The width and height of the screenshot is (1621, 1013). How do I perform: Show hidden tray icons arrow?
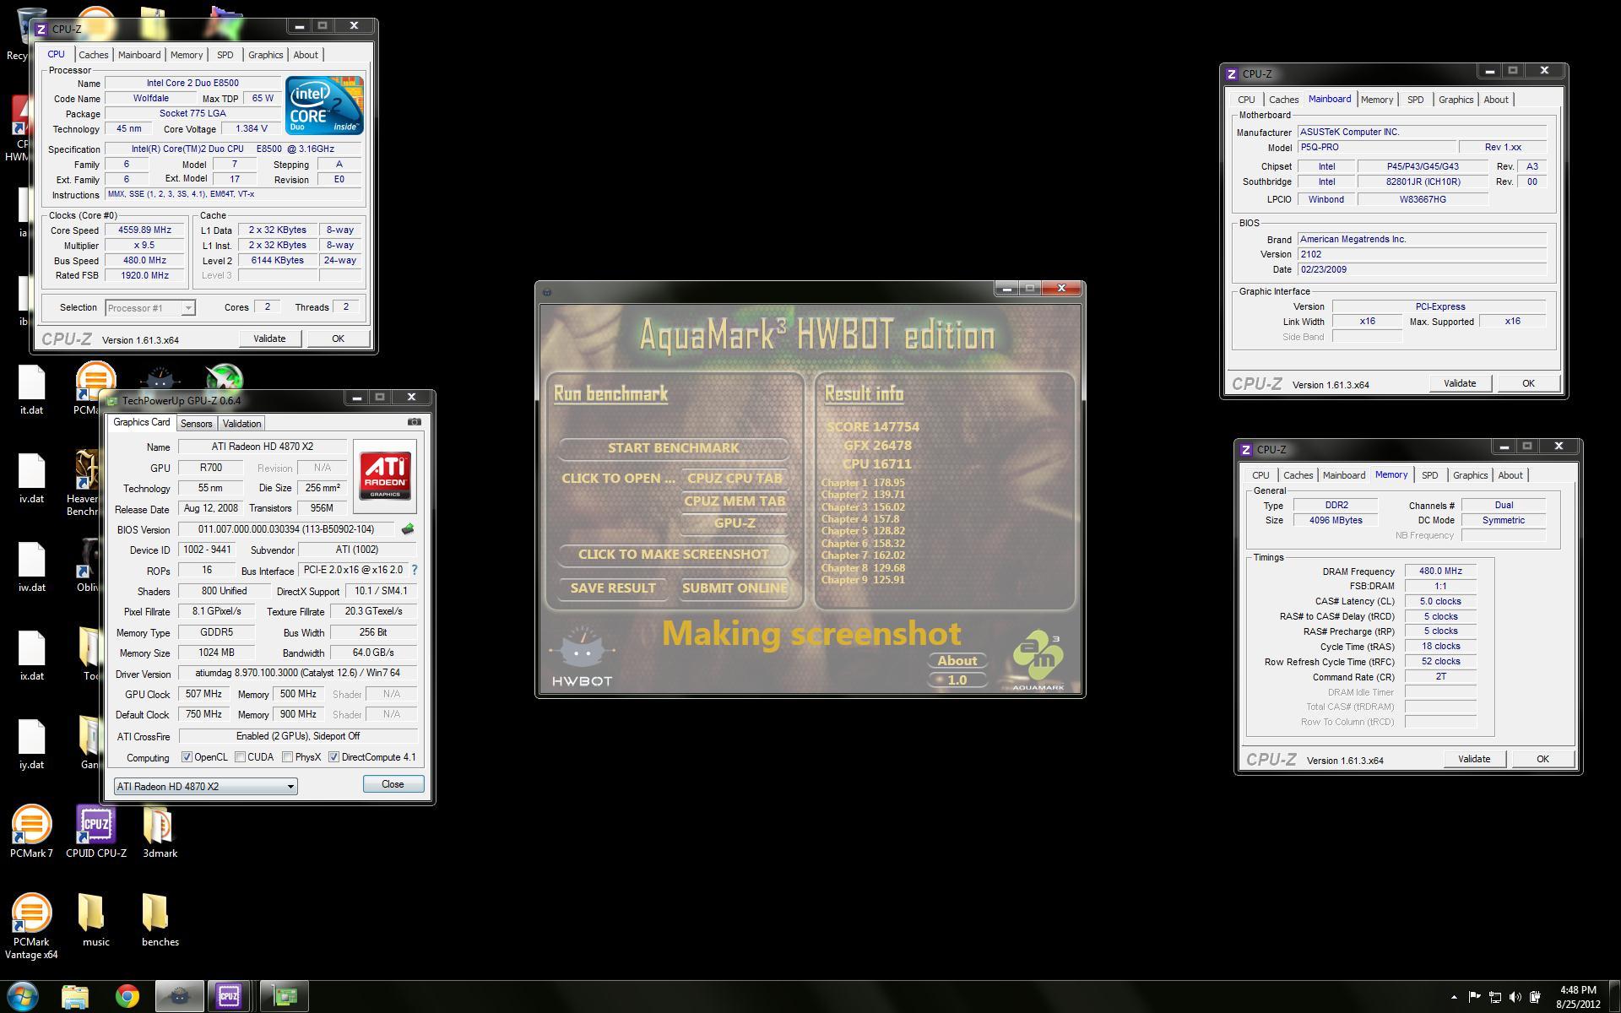[x=1453, y=998]
